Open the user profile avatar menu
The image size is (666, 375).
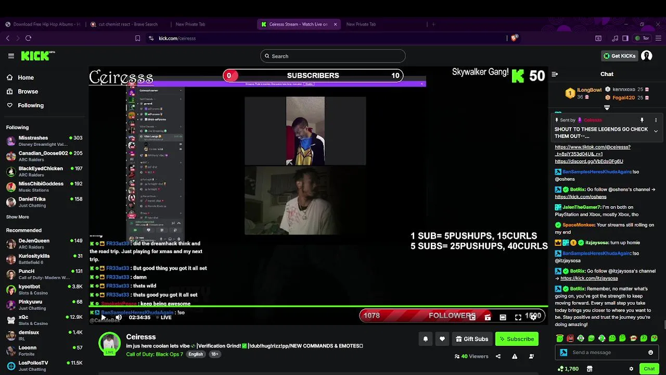tap(647, 56)
